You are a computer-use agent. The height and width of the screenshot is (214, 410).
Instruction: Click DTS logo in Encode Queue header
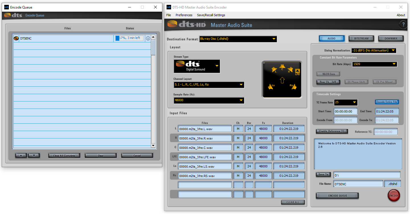click(13, 15)
